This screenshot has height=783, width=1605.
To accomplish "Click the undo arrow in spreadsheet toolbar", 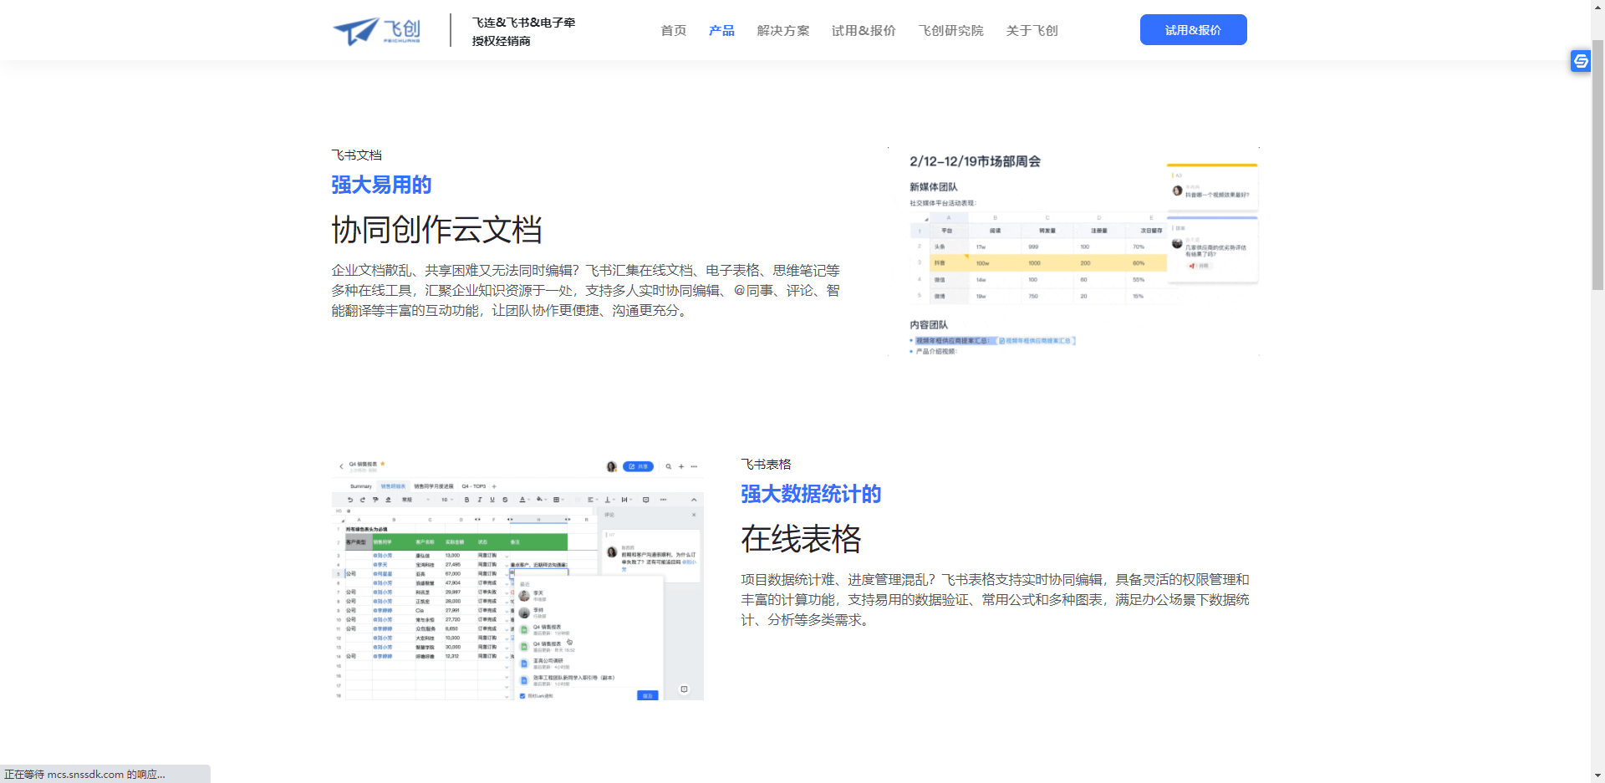I will (350, 500).
